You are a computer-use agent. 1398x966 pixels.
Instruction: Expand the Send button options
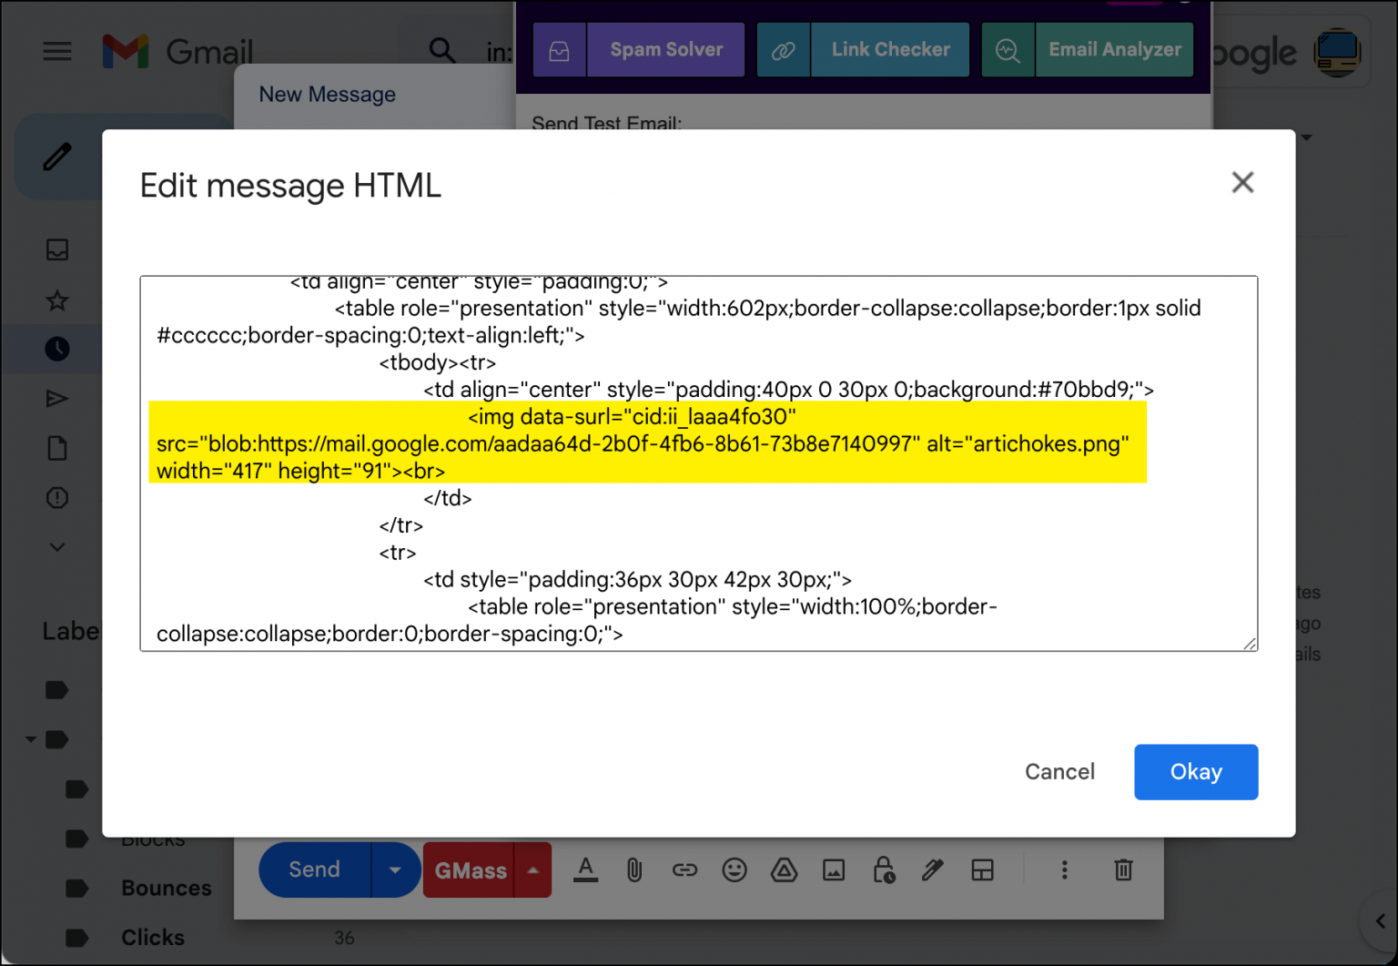tap(395, 869)
